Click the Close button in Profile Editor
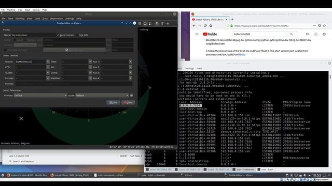 [x=128, y=102]
